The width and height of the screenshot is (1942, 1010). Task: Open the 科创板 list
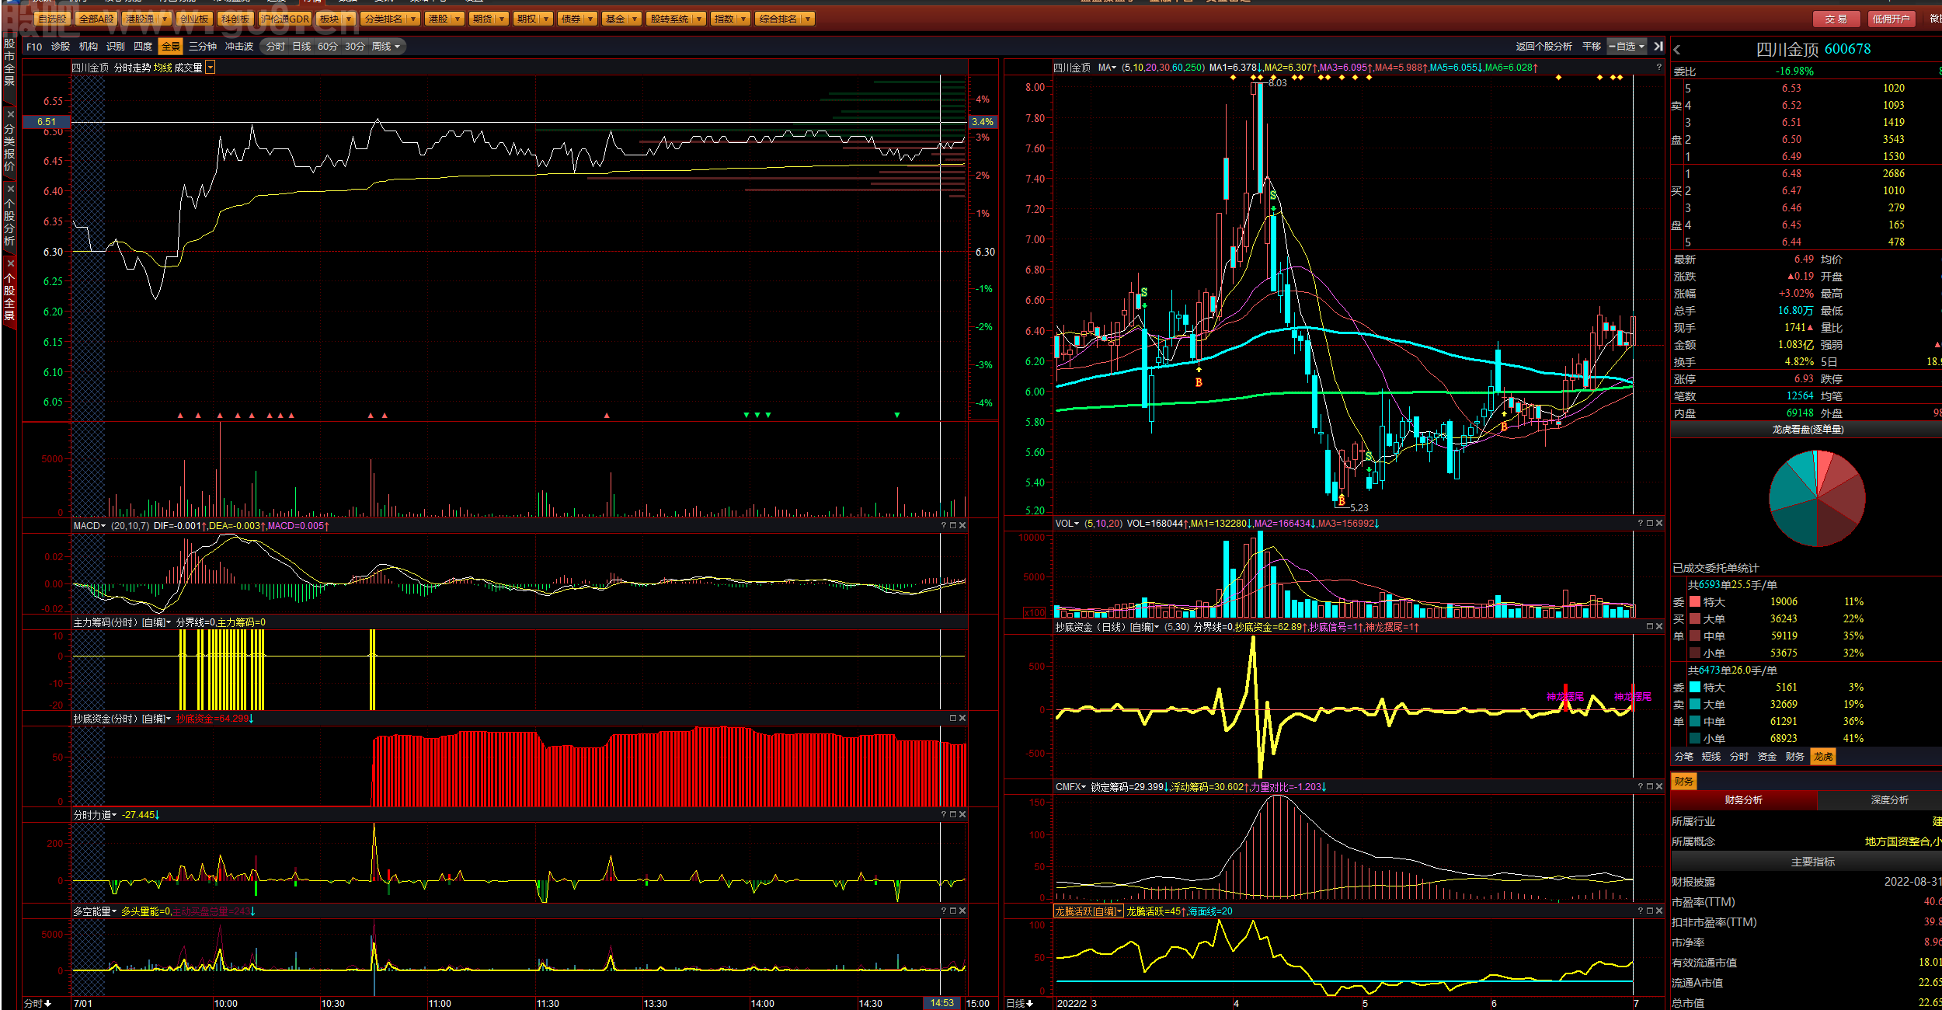coord(235,19)
